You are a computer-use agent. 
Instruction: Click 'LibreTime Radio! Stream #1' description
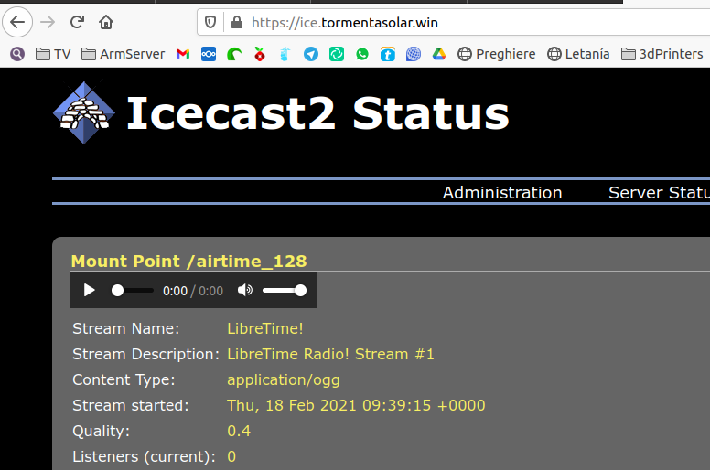330,354
